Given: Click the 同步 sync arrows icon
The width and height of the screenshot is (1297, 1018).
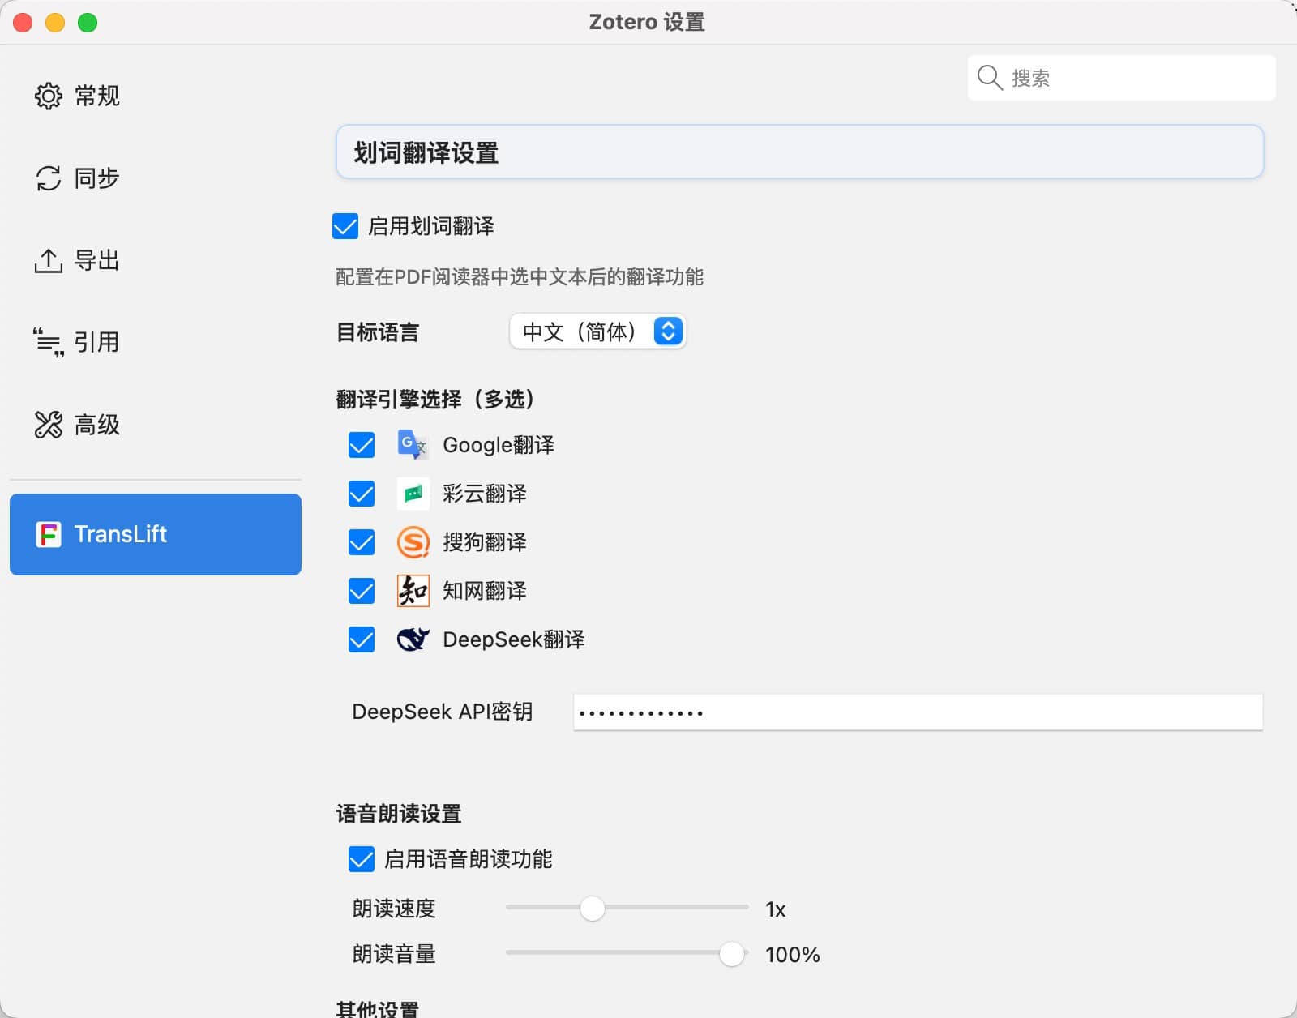Looking at the screenshot, I should click(49, 178).
